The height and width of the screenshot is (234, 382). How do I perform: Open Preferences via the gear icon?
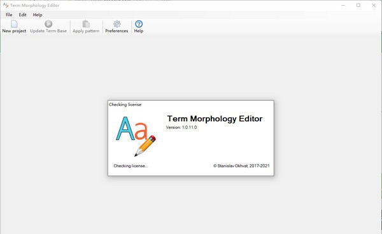tap(117, 24)
